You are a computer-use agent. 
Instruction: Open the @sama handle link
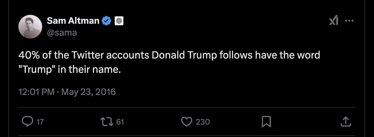click(x=62, y=33)
